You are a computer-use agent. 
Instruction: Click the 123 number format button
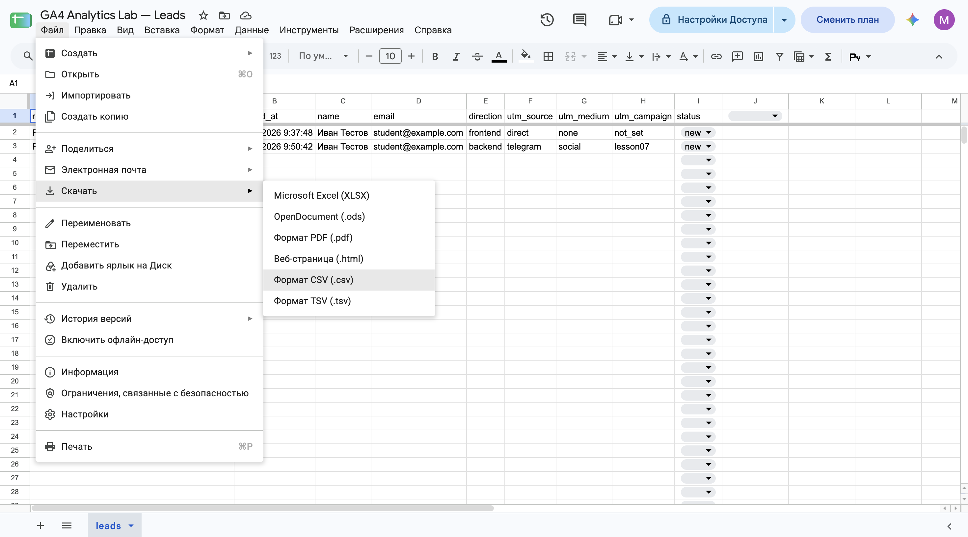click(x=275, y=56)
